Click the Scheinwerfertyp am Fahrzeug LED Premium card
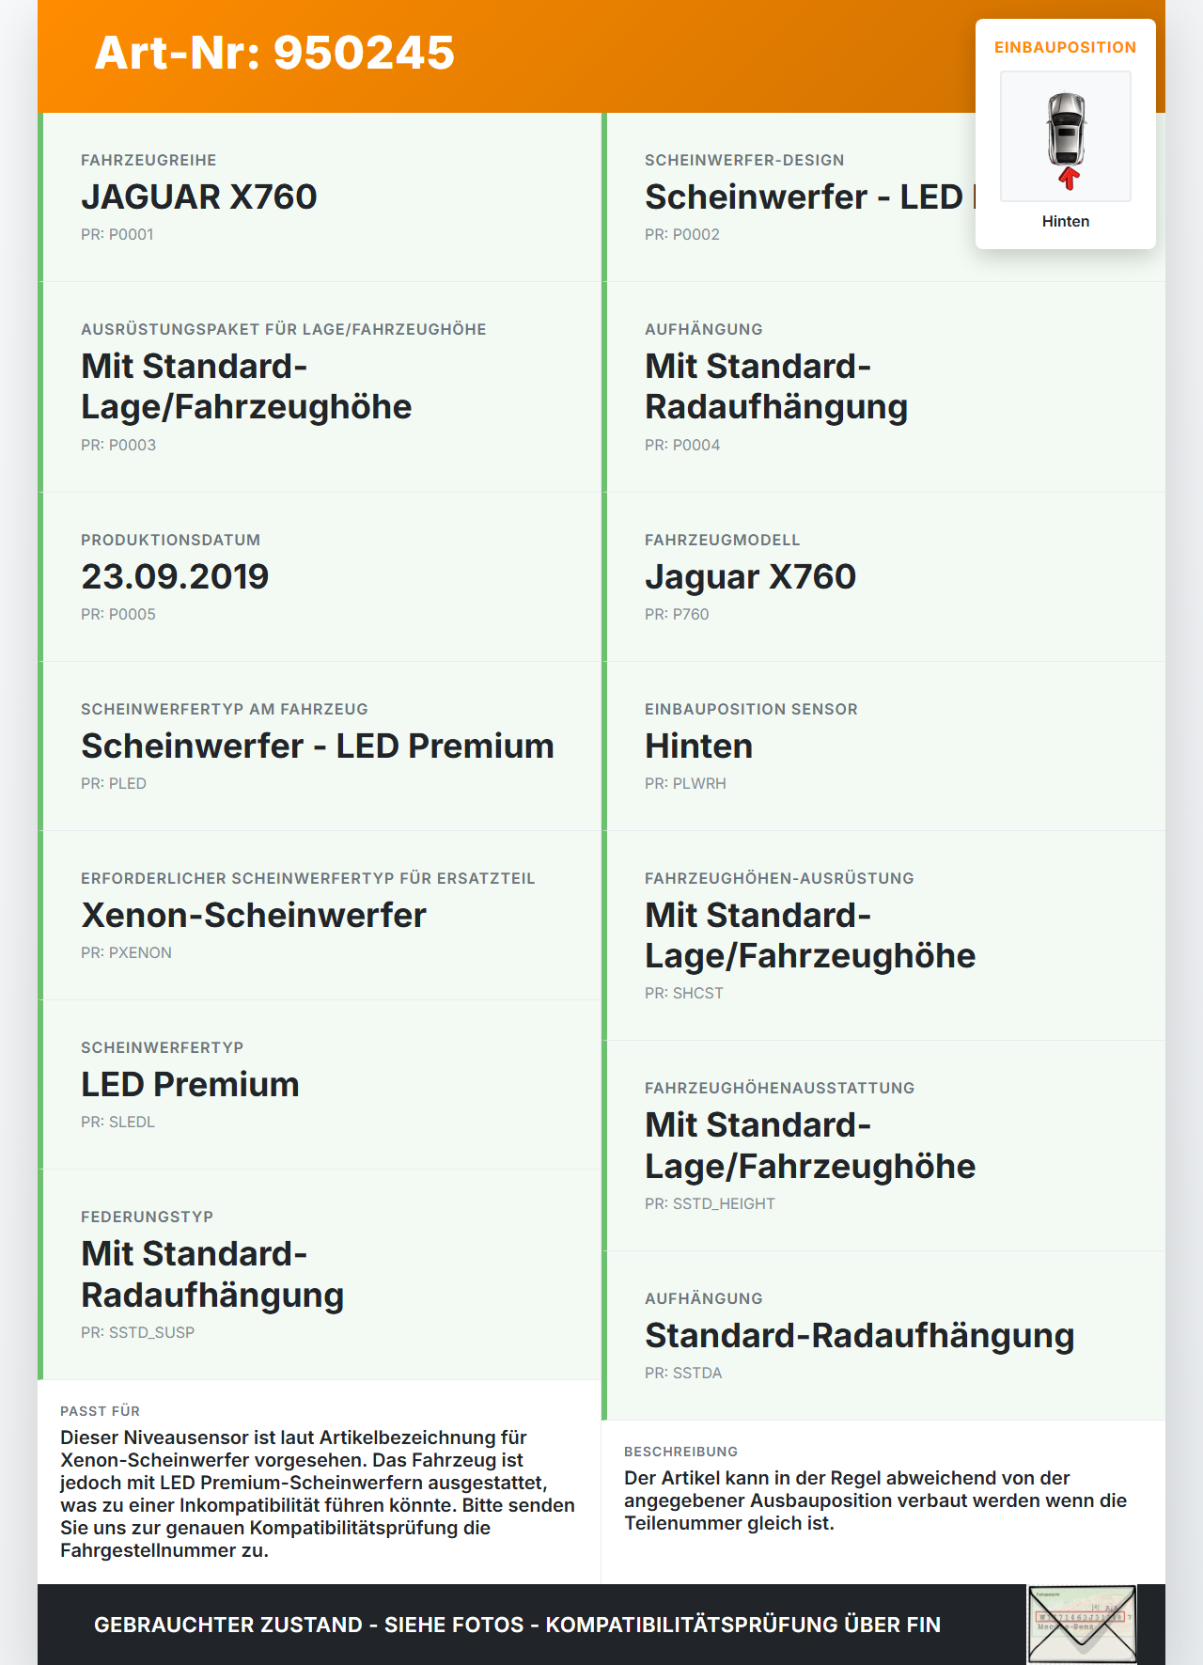This screenshot has width=1203, height=1665. point(320,746)
